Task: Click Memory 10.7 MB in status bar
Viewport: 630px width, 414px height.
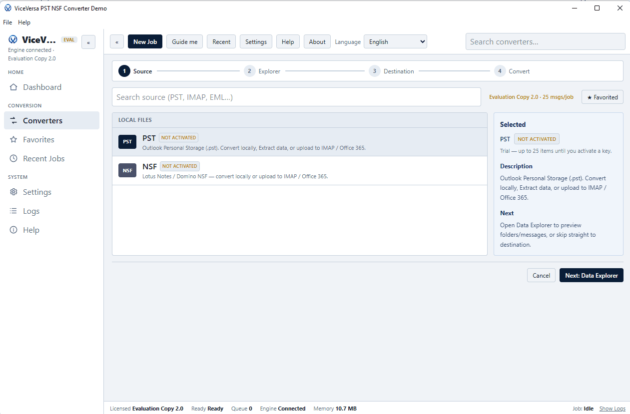Action: pos(335,409)
